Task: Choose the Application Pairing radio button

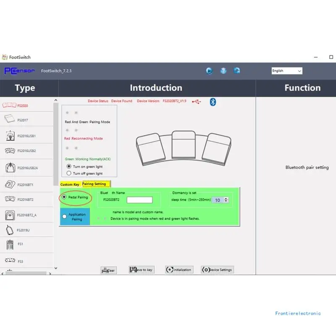Action: point(65,216)
